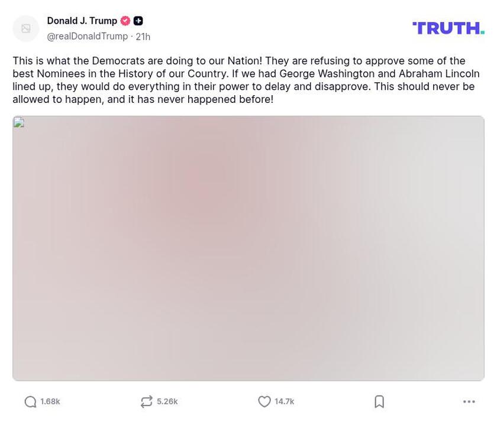This screenshot has width=497, height=425.
Task: Click the 5.26k ReTruth count
Action: (167, 401)
